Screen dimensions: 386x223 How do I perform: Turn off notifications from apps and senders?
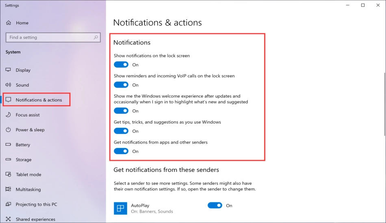(x=121, y=151)
